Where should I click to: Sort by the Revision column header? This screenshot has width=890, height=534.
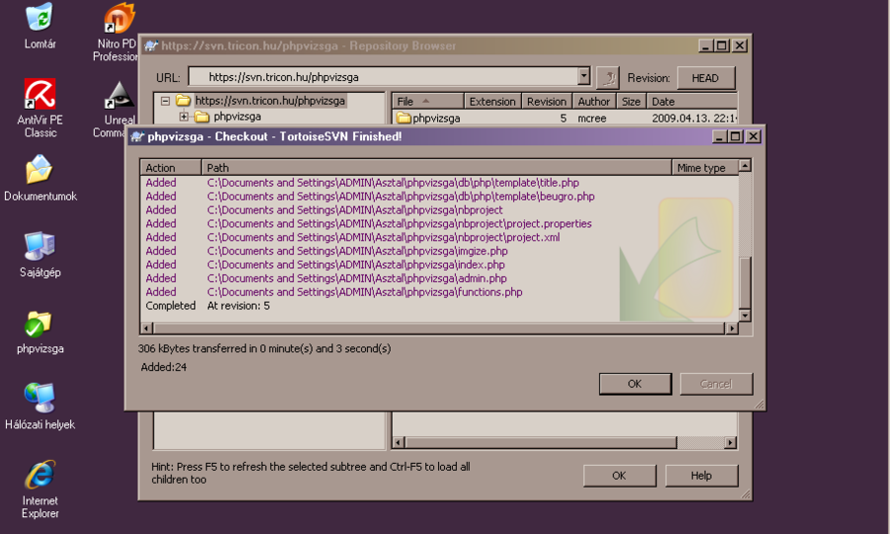coord(547,101)
